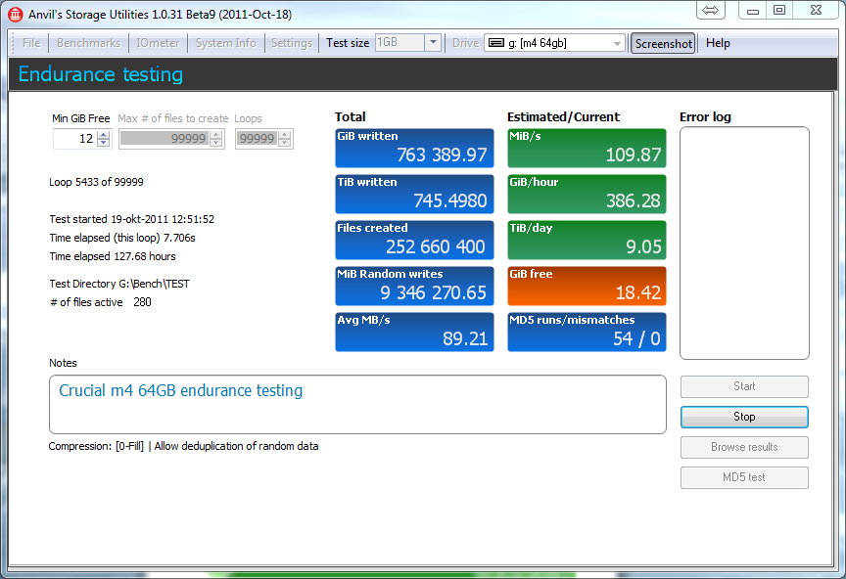
Task: Click the Test size 1GB field
Action: (x=399, y=43)
